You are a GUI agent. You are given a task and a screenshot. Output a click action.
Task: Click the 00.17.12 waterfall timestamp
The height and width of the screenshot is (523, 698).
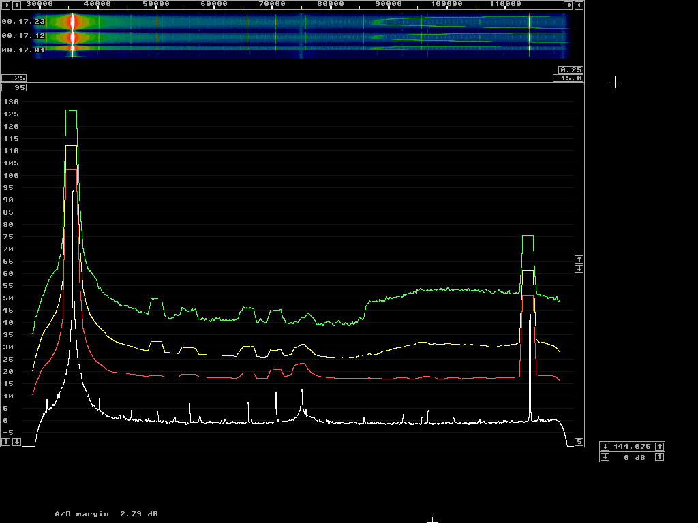[23, 36]
